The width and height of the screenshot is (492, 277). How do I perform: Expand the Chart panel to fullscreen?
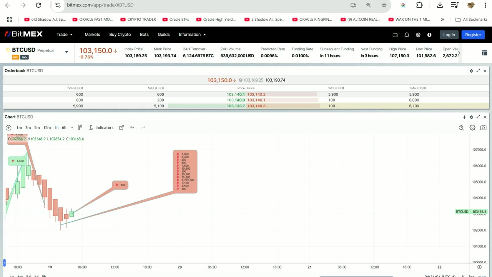(x=478, y=117)
